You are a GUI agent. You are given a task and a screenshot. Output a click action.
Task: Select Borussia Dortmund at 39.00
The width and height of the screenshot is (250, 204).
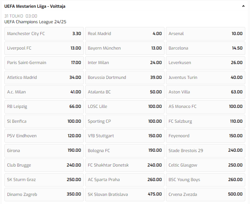pyautogui.click(x=125, y=78)
